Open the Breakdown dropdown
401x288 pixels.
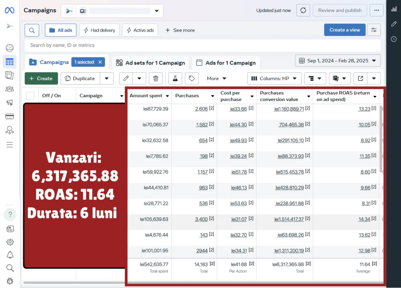[x=315, y=78]
